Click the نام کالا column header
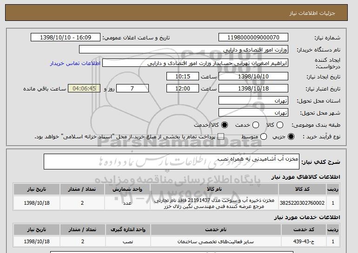Viewport: 358px width, 253px height. pyautogui.click(x=214, y=189)
